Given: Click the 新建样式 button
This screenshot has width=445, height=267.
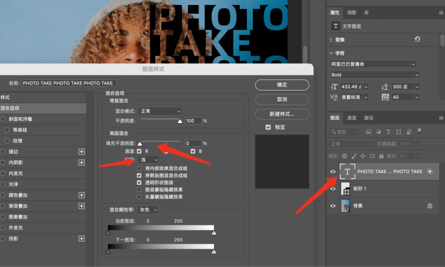Looking at the screenshot, I should coord(281,114).
